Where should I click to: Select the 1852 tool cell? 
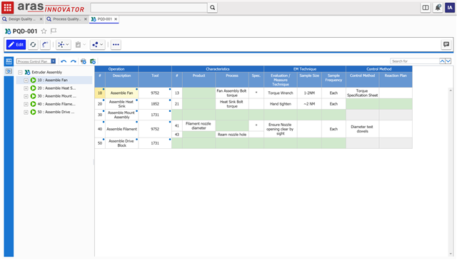pos(155,104)
